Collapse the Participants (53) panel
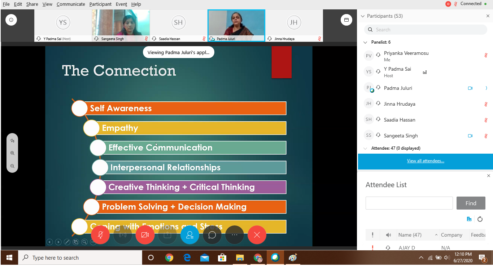 363,16
